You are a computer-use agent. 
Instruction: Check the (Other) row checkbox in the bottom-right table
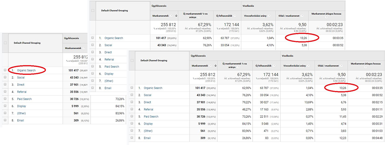click(x=132, y=131)
